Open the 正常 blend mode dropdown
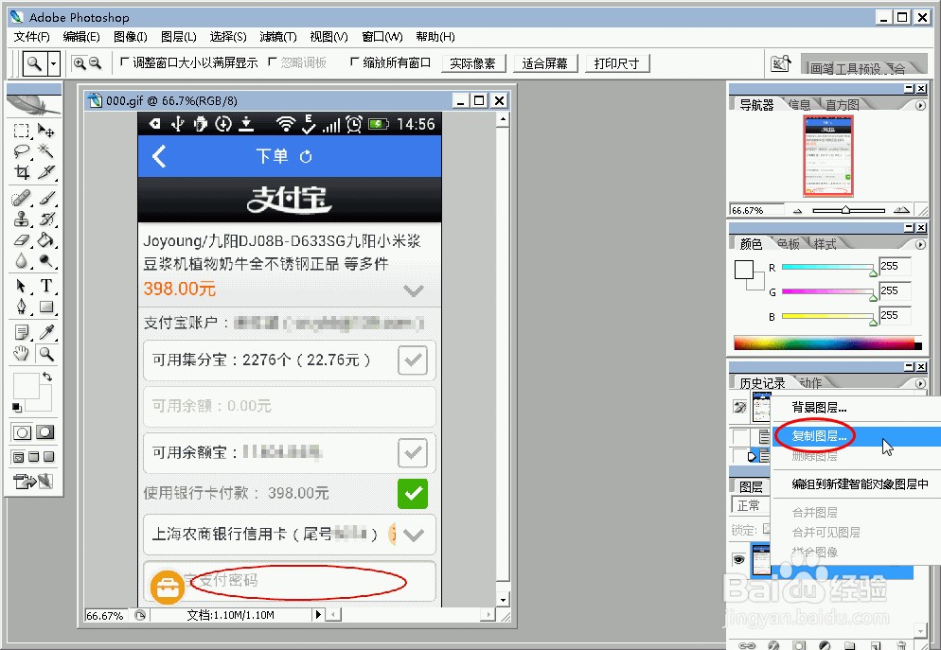This screenshot has width=941, height=650. (750, 505)
